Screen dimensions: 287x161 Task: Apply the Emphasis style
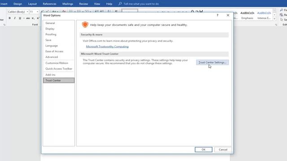tap(247, 15)
